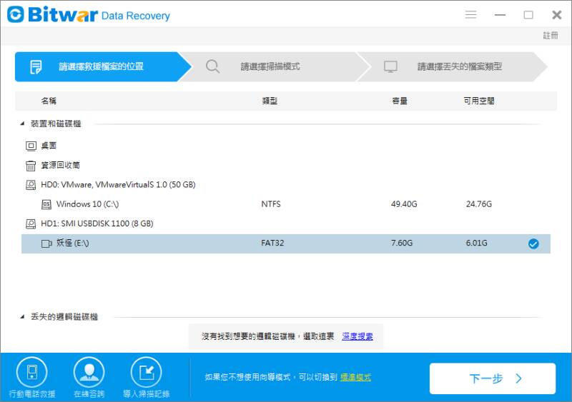Viewport: 572px width, 402px height.
Task: Click the 可用空間 column header
Action: click(x=478, y=101)
